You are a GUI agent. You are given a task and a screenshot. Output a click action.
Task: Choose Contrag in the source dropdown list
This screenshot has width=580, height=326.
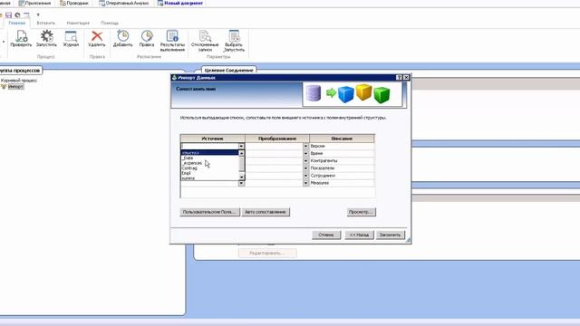(209, 168)
